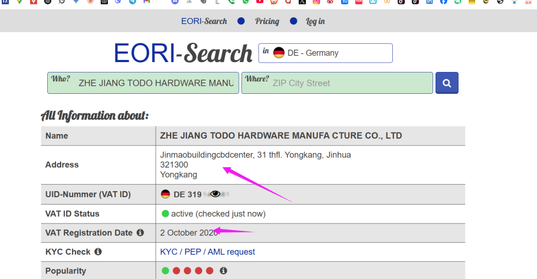537x279 pixels.
Task: Focus the Who? company name field
Action: [143, 83]
